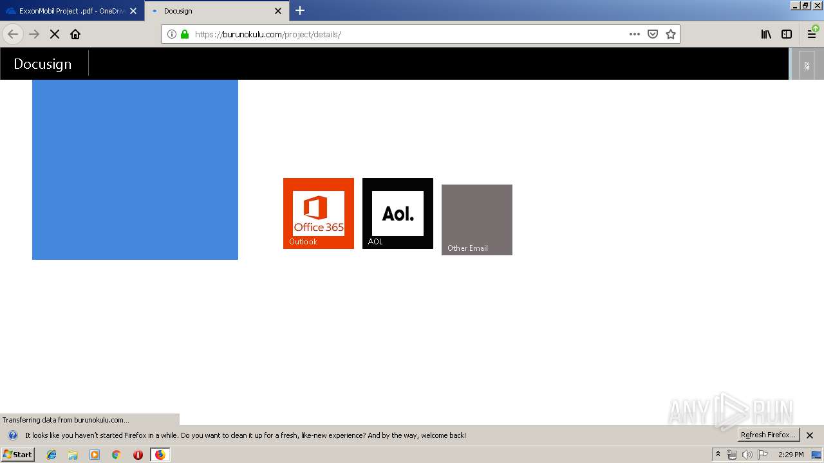Show site information icon in address bar
The image size is (824, 463).
[x=172, y=34]
